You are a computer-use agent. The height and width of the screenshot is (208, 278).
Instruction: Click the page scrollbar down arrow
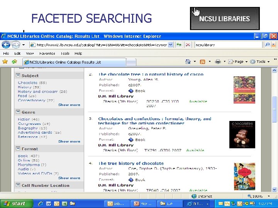pyautogui.click(x=274, y=190)
